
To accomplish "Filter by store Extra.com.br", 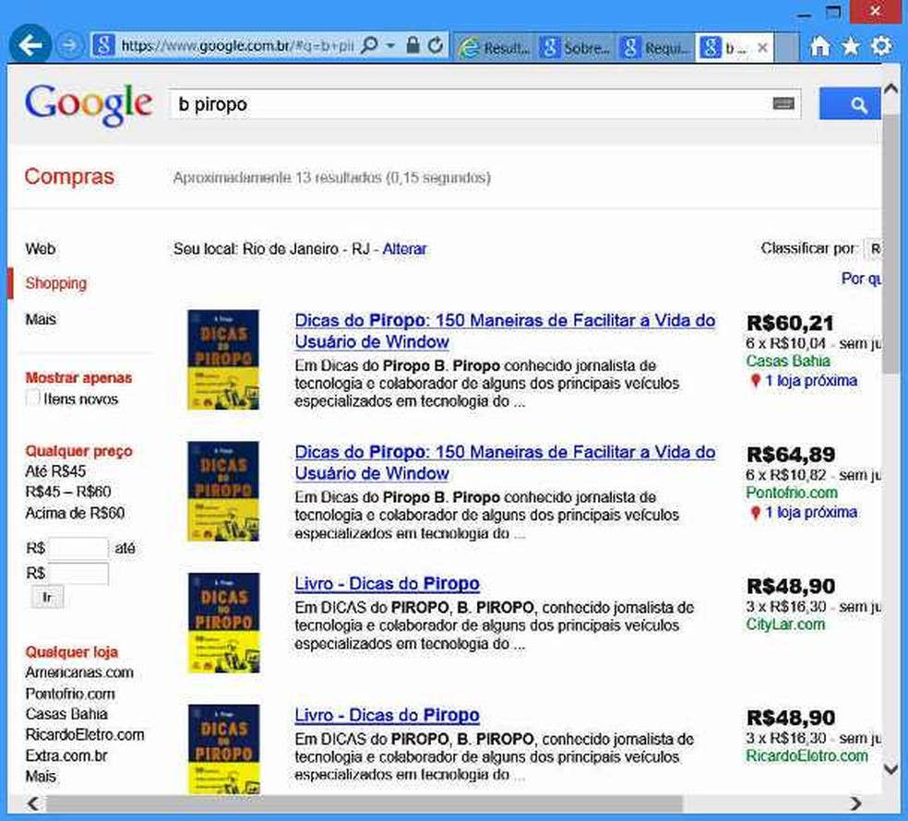I will pos(66,756).
